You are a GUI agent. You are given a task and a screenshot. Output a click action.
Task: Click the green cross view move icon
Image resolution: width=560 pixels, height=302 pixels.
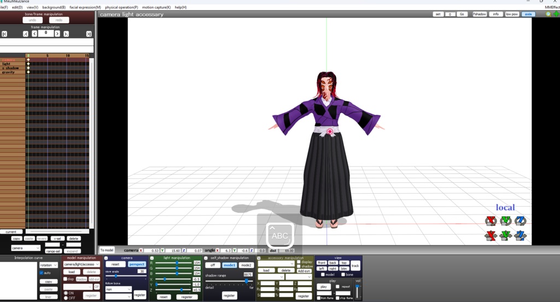coord(556,14)
